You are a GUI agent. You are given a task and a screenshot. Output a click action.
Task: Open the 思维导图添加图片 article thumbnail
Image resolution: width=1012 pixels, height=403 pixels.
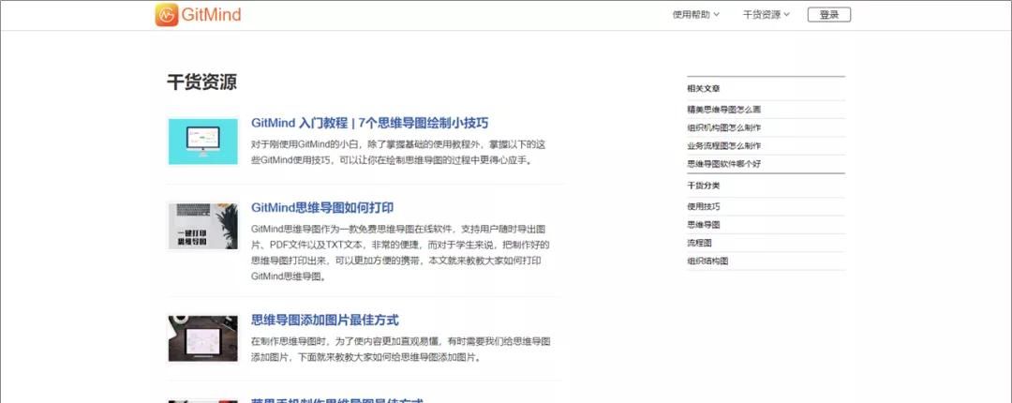tap(202, 338)
